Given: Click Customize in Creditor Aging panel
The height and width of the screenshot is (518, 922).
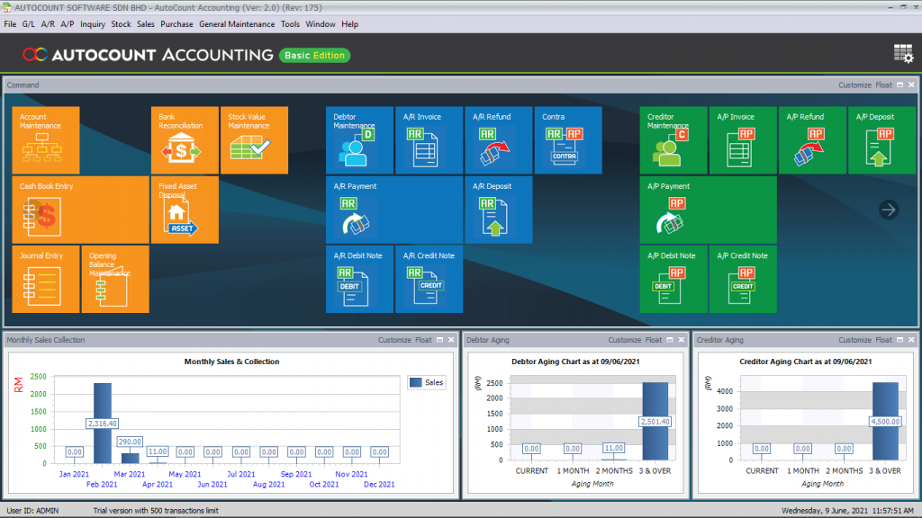Looking at the screenshot, I should coord(854,340).
